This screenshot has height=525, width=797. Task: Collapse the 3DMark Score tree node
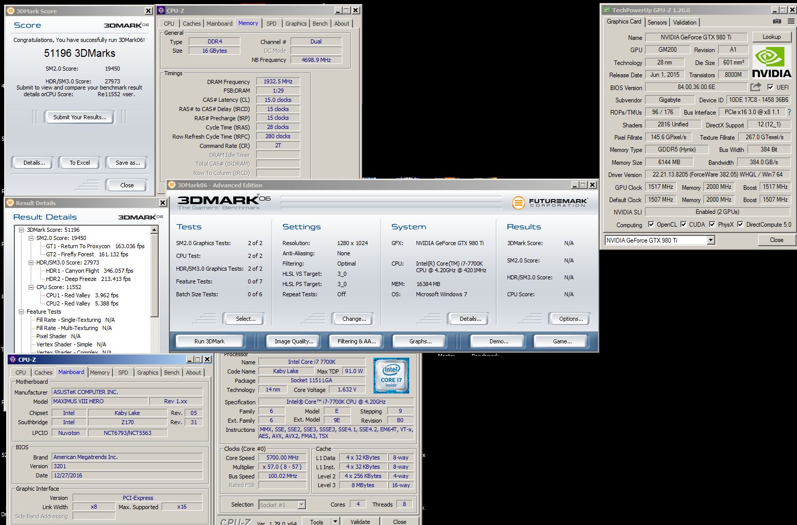(21, 230)
